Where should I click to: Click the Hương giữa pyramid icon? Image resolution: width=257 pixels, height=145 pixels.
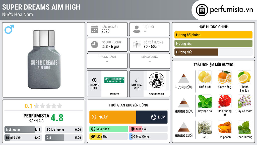(x=184, y=103)
